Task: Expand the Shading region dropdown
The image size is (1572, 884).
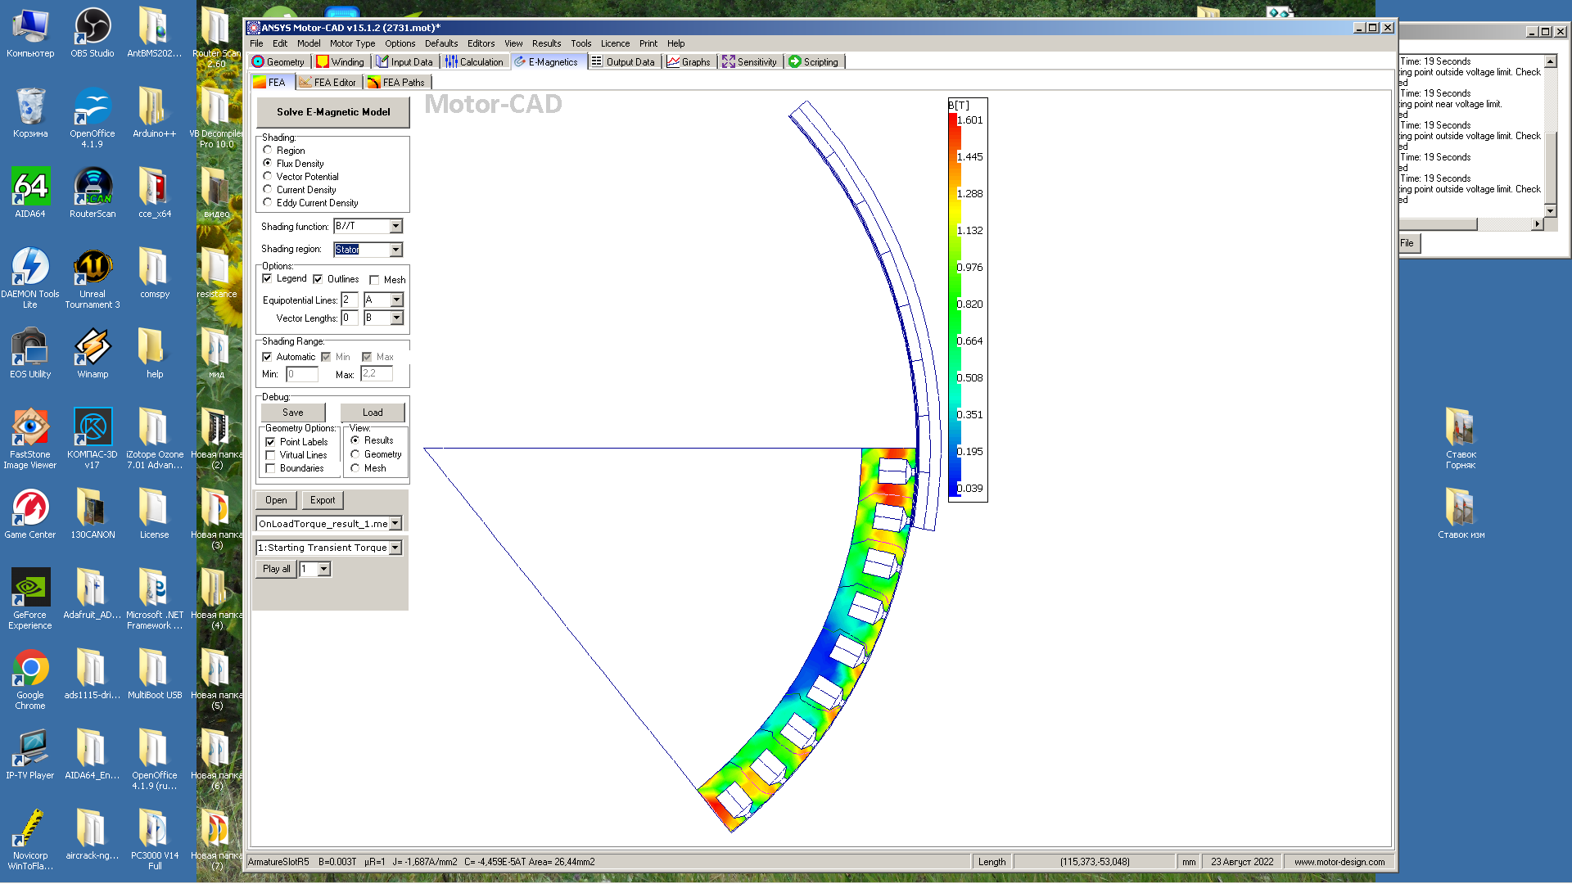Action: coord(396,250)
